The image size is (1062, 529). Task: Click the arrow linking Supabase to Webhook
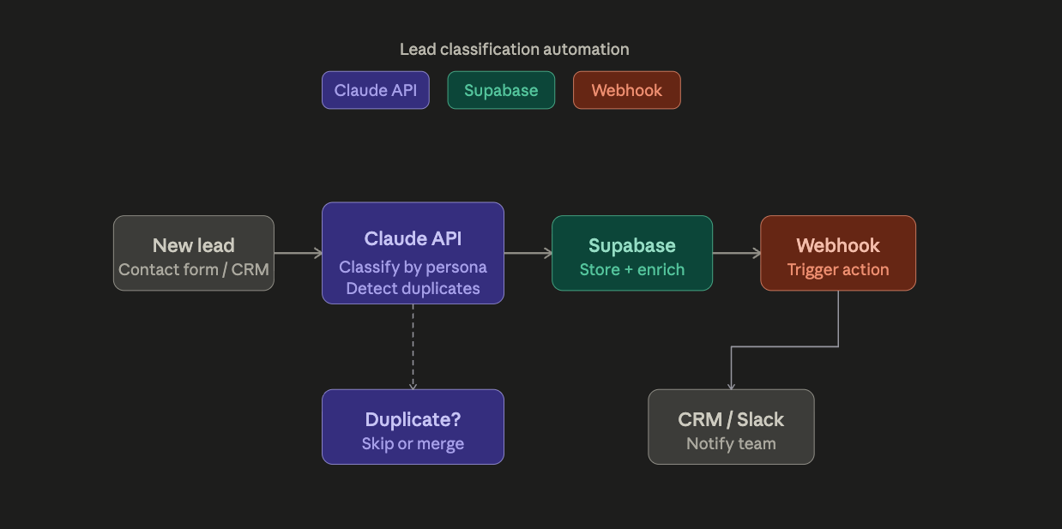coord(736,253)
